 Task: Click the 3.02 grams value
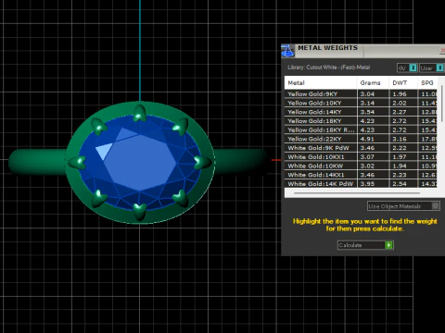click(x=367, y=166)
